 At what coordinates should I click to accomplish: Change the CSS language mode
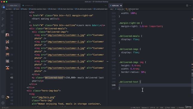pos(162,108)
